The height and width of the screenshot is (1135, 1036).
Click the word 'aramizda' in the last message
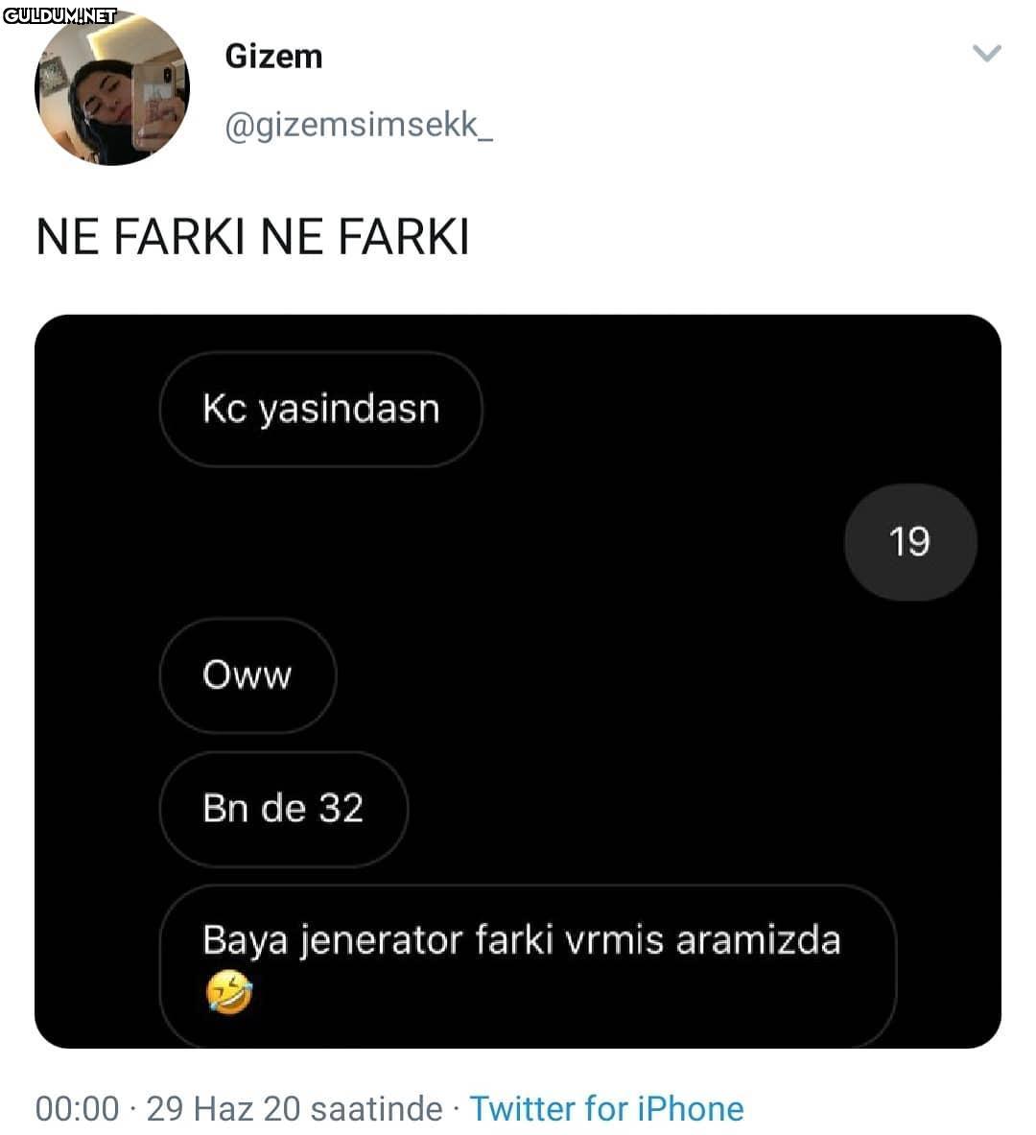coord(758,940)
